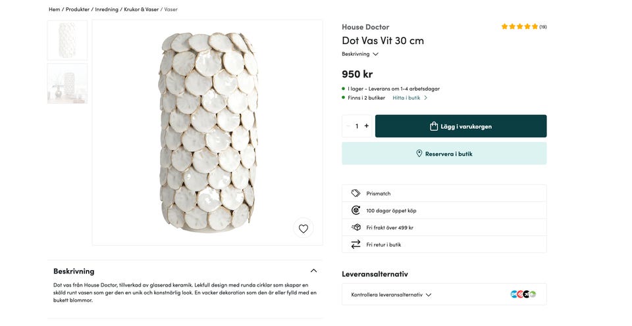This screenshot has width=632, height=326.
Task: Select the second lifestyle thumbnail image
Action: pos(67,83)
